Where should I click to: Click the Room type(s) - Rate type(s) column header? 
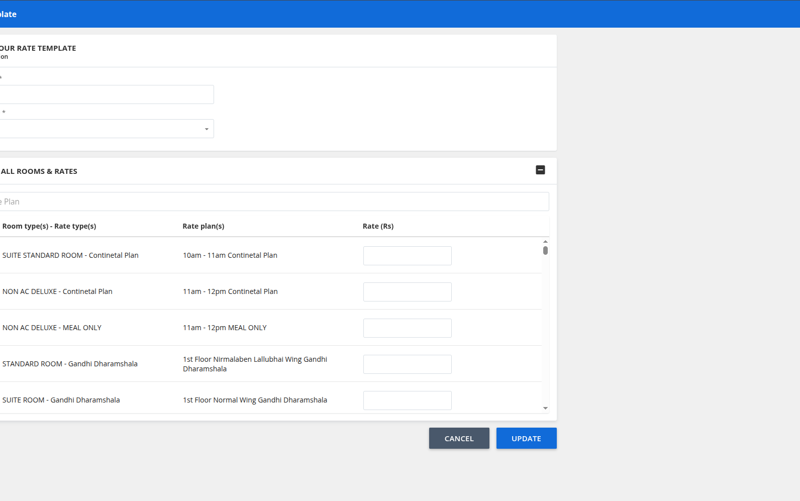49,227
